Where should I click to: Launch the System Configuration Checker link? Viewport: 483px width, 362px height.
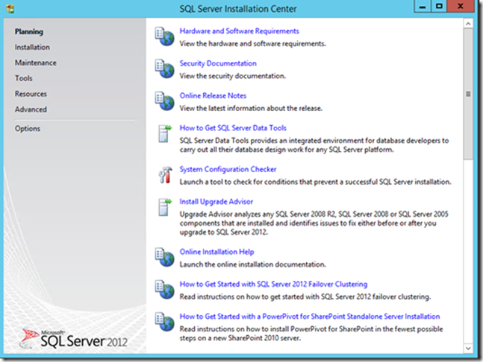pos(228,169)
